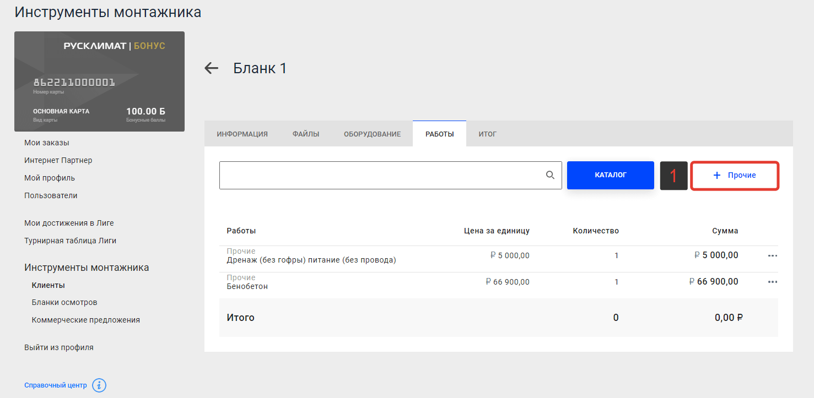
Task: Open Турнирная таблица Лиги
Action: point(70,241)
